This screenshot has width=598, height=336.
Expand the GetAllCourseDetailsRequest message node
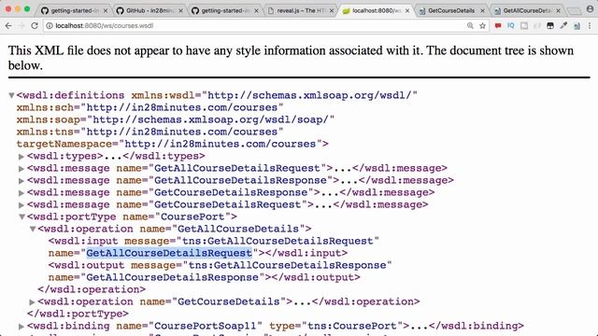coord(21,168)
